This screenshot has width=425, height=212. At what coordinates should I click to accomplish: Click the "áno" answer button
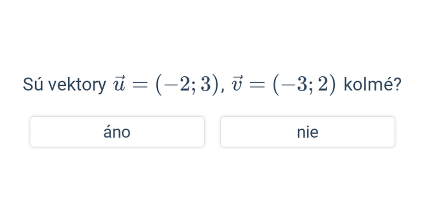point(117,132)
